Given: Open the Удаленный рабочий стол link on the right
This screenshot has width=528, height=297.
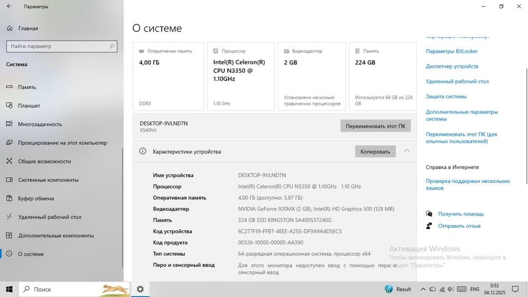Looking at the screenshot, I should [x=457, y=81].
